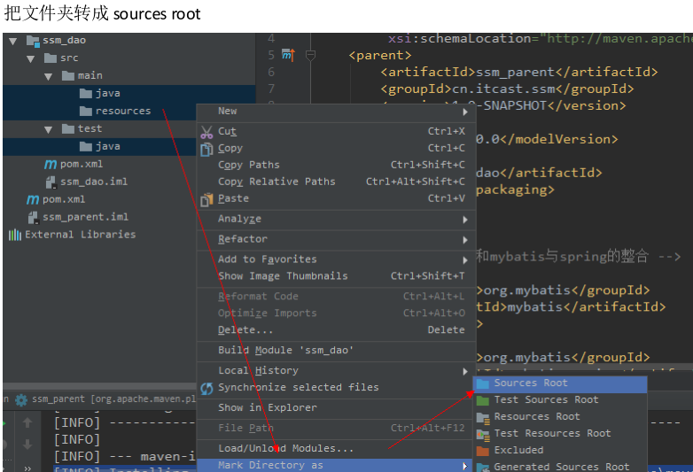693x472 pixels.
Task: Choose Copy Paths from context menu
Action: (336, 165)
